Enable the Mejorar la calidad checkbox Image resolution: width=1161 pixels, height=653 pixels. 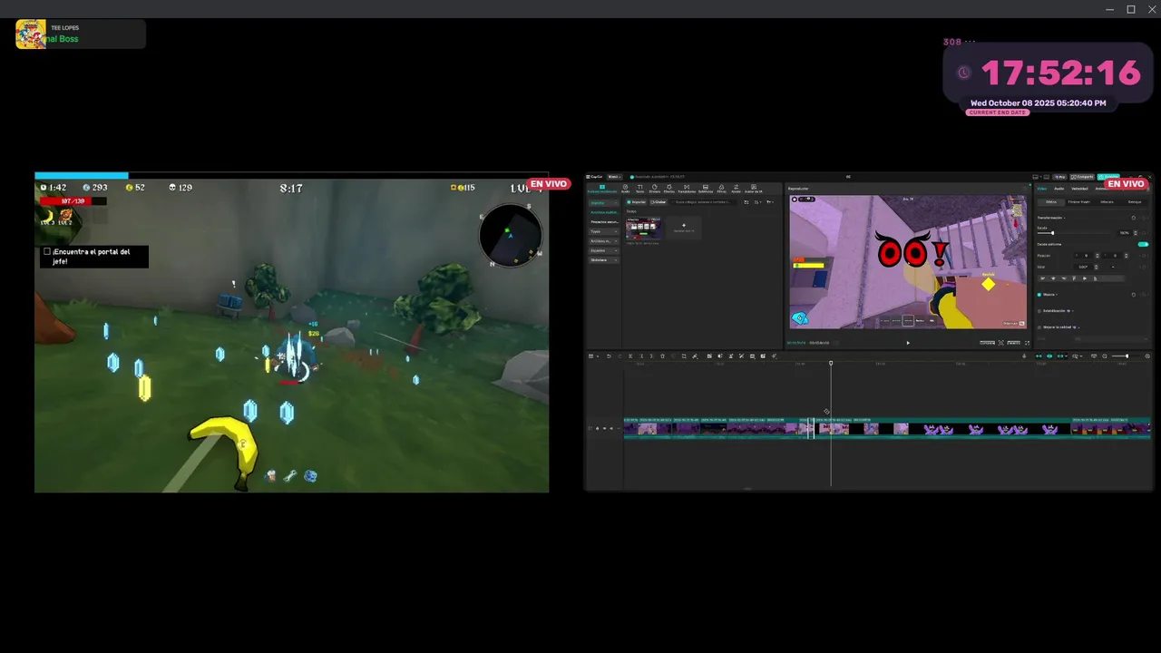(x=1039, y=327)
